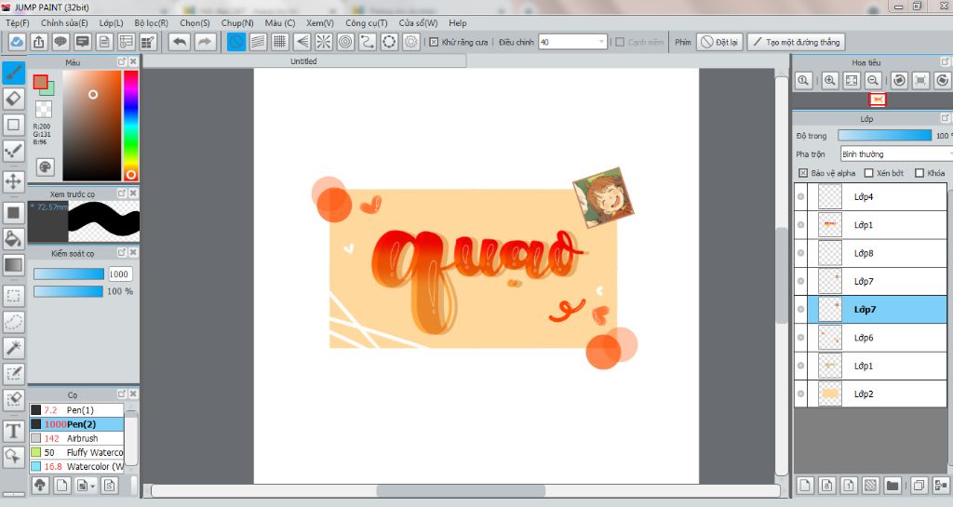The height and width of the screenshot is (507, 953).
Task: Open the cloud save icon
Action: click(17, 42)
